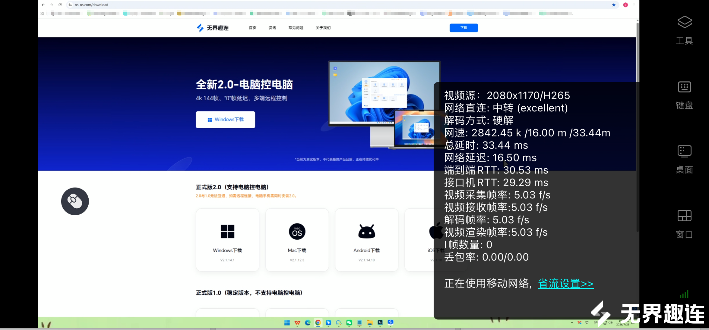The image size is (709, 330).
Task: Open the 常见问题 nav item
Action: (296, 28)
